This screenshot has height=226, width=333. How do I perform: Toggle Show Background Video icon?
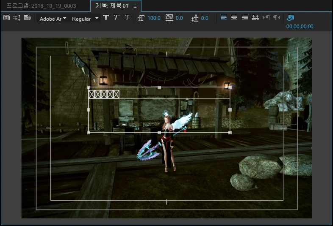click(x=290, y=18)
